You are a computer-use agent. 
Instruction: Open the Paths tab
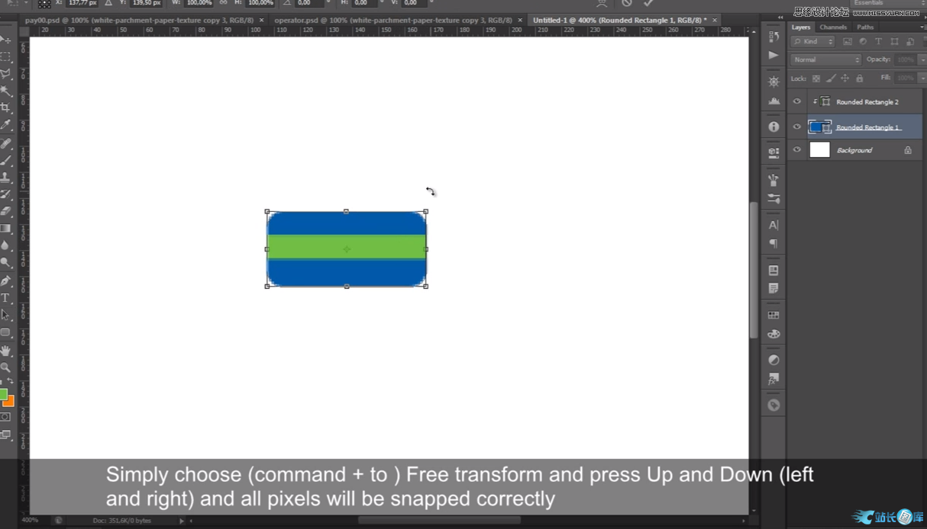(865, 27)
